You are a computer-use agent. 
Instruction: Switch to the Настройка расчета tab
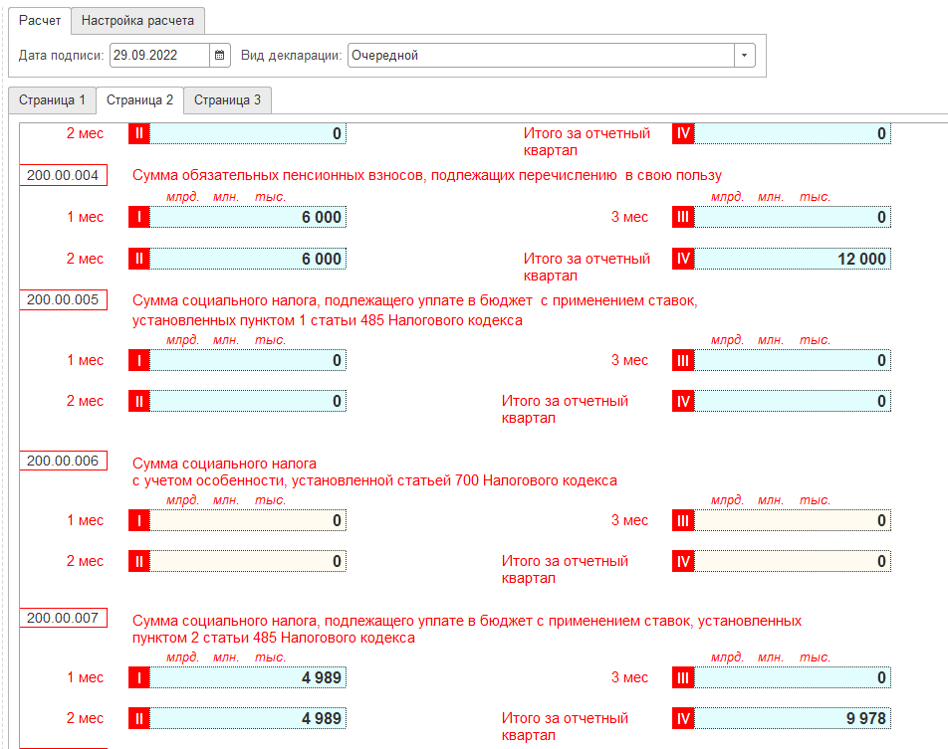tap(138, 20)
